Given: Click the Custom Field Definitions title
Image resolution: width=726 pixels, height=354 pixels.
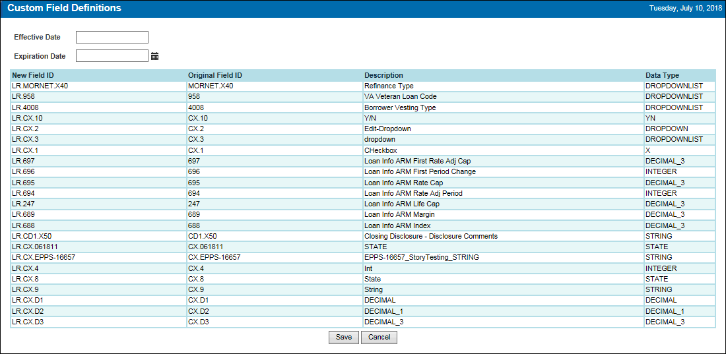Looking at the screenshot, I should [65, 9].
